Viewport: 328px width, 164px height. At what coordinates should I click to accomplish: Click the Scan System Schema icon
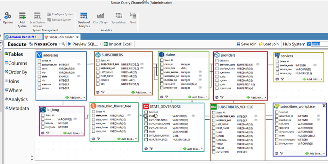click(37, 16)
